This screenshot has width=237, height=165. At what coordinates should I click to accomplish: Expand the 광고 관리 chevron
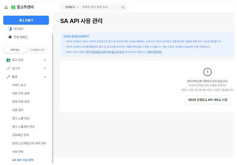click(45, 60)
